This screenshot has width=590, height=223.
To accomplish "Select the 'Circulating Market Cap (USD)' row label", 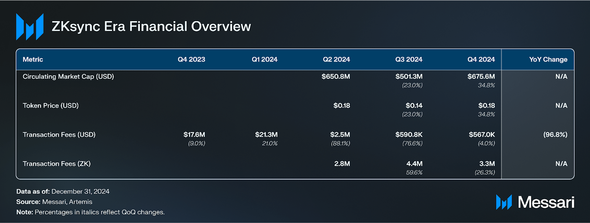I will tap(68, 77).
